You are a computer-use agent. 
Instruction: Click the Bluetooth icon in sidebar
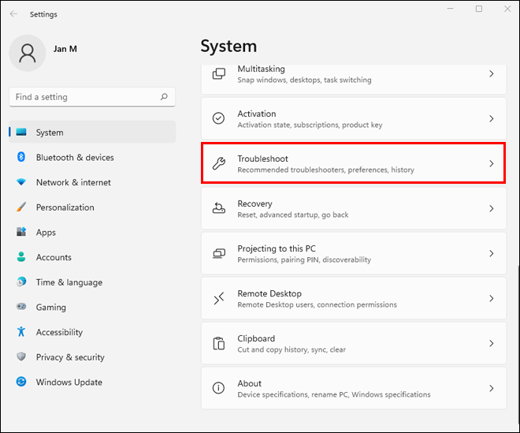21,158
